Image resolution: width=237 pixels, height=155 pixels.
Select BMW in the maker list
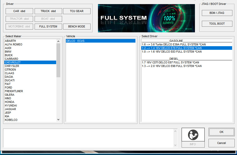(30, 52)
